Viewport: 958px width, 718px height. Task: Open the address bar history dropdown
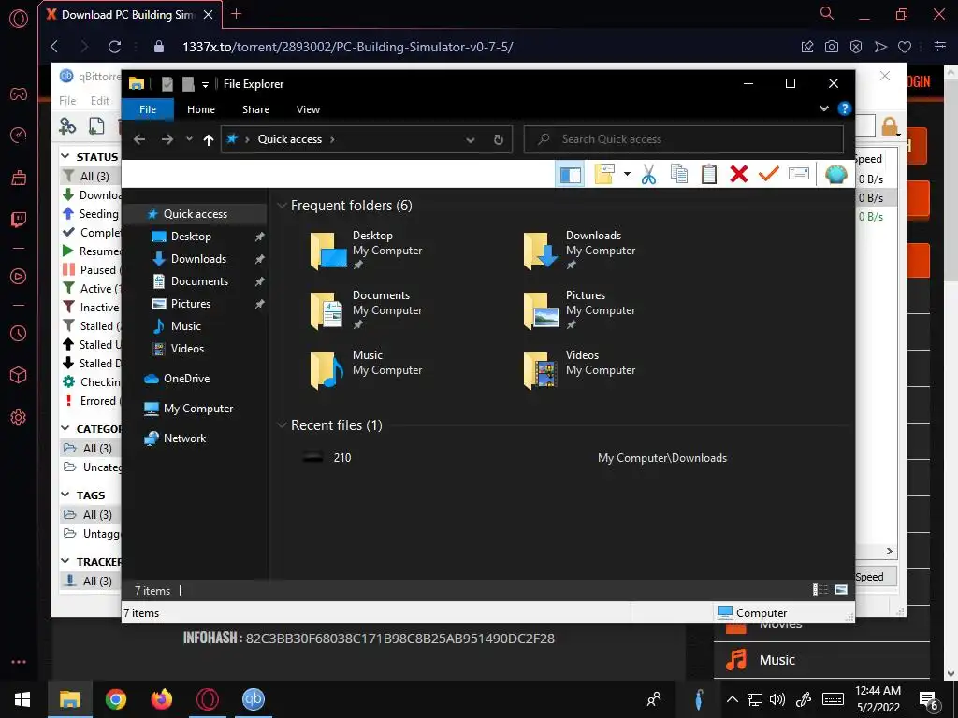point(471,140)
